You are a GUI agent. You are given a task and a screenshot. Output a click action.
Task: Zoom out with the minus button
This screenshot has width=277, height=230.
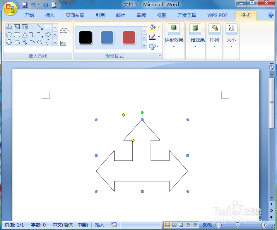pos(218,225)
